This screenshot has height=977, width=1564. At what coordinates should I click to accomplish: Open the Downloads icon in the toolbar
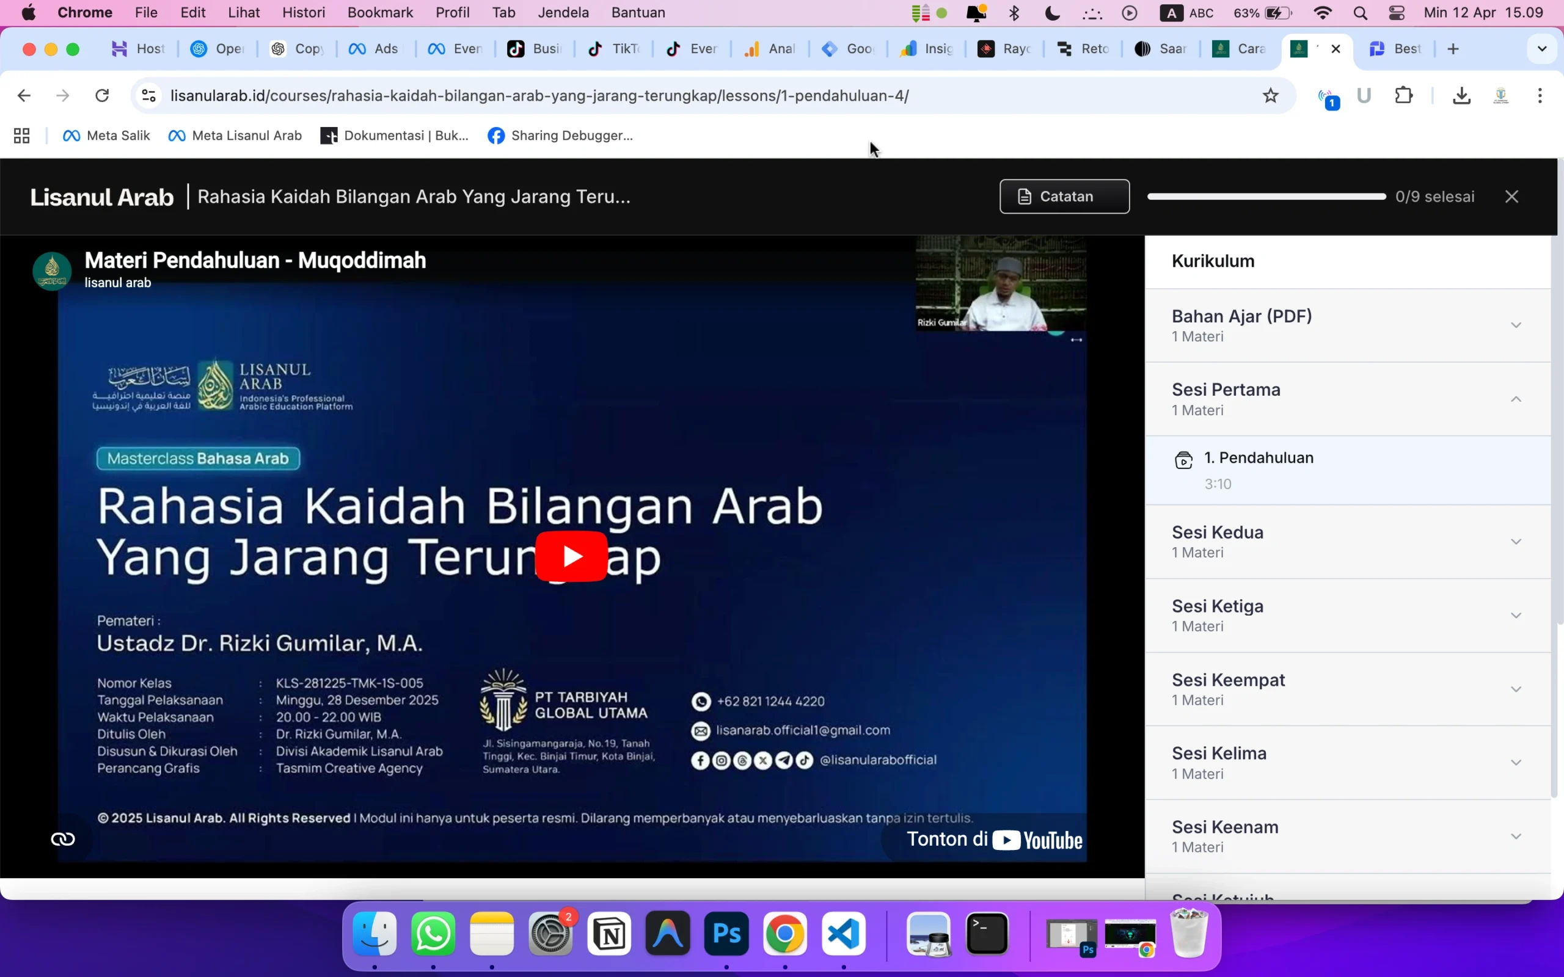pos(1461,95)
